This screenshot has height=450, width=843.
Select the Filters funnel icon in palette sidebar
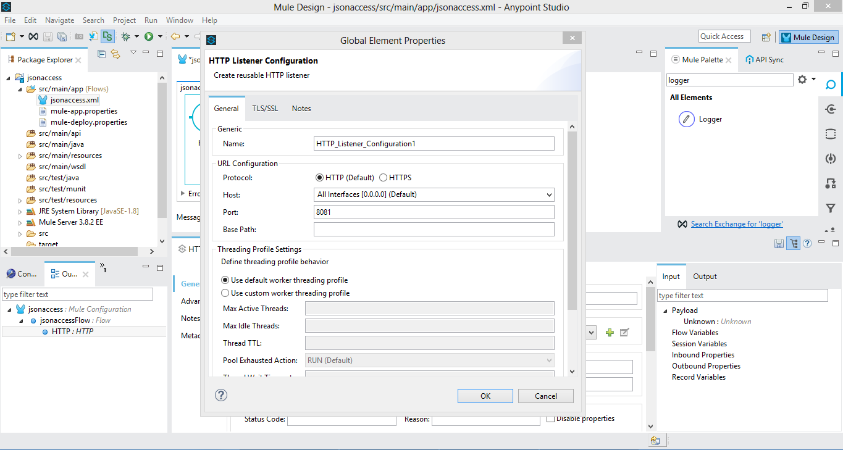[x=831, y=208]
